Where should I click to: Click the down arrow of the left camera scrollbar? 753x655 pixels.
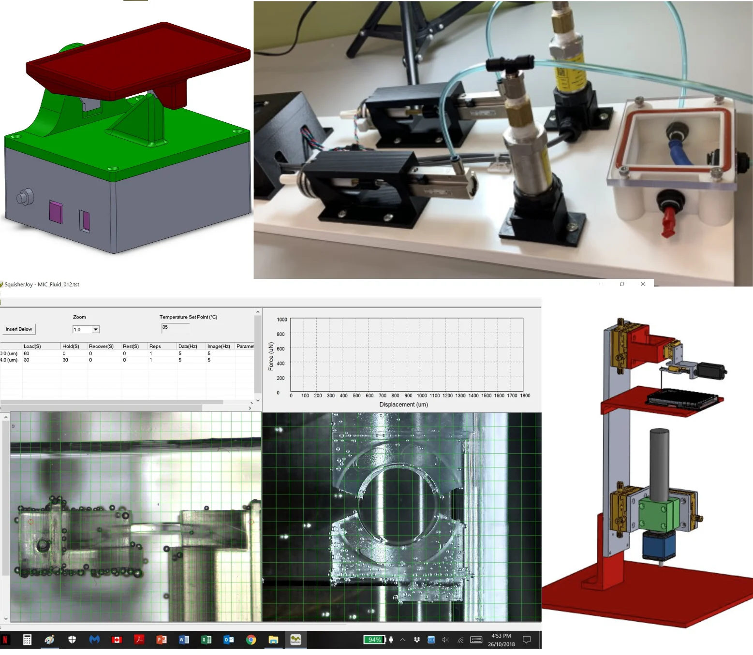[6, 618]
